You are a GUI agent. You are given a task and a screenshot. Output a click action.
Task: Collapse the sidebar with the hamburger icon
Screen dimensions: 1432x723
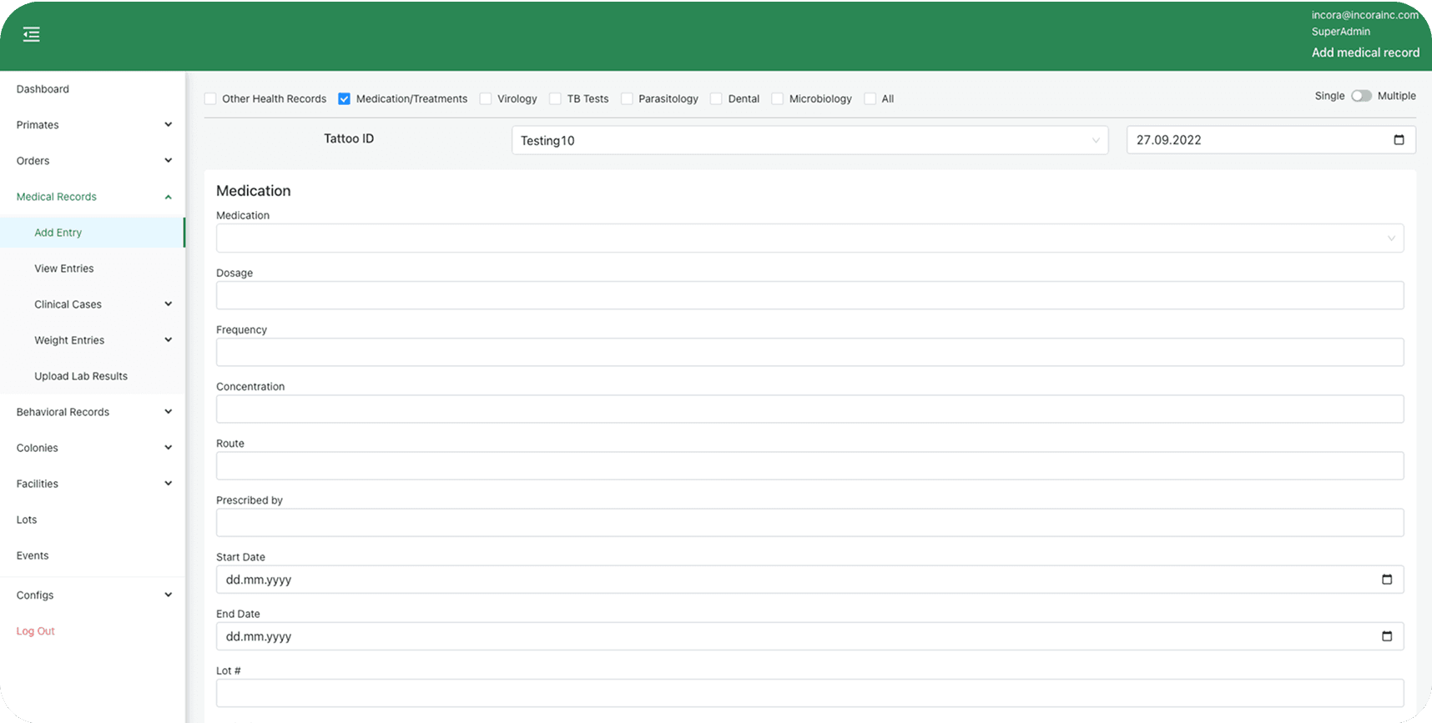(x=32, y=34)
